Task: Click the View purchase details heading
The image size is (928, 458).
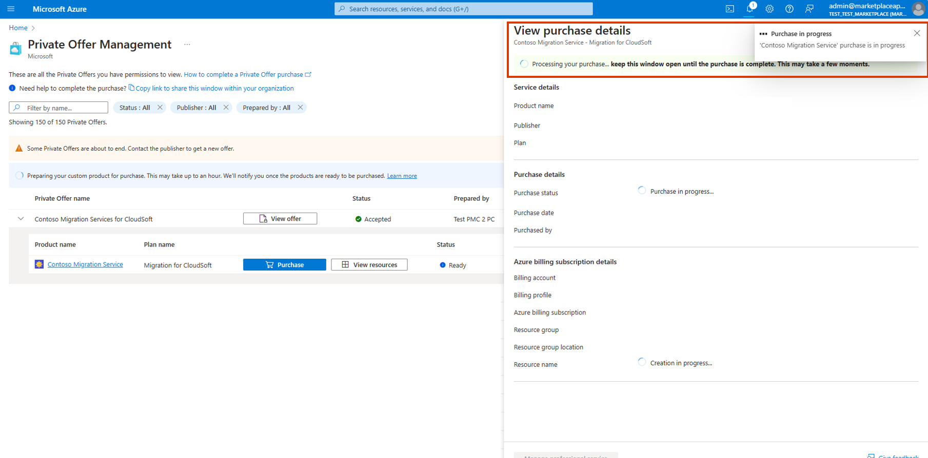Action: [x=572, y=31]
